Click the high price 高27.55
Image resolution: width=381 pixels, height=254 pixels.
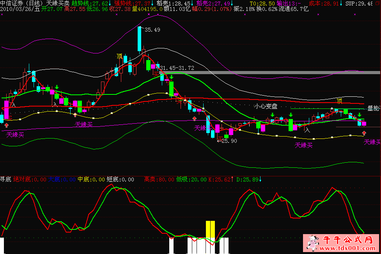coord(75,9)
